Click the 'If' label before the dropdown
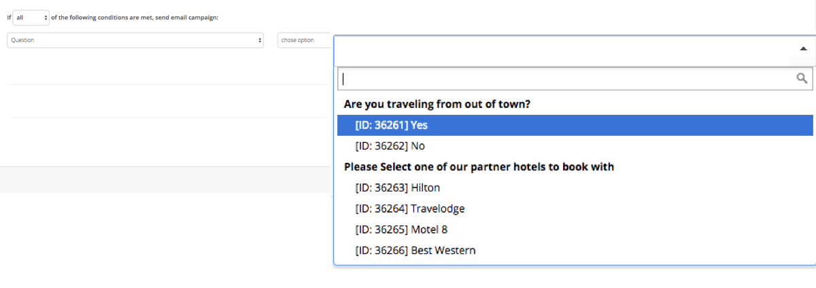 coord(9,17)
